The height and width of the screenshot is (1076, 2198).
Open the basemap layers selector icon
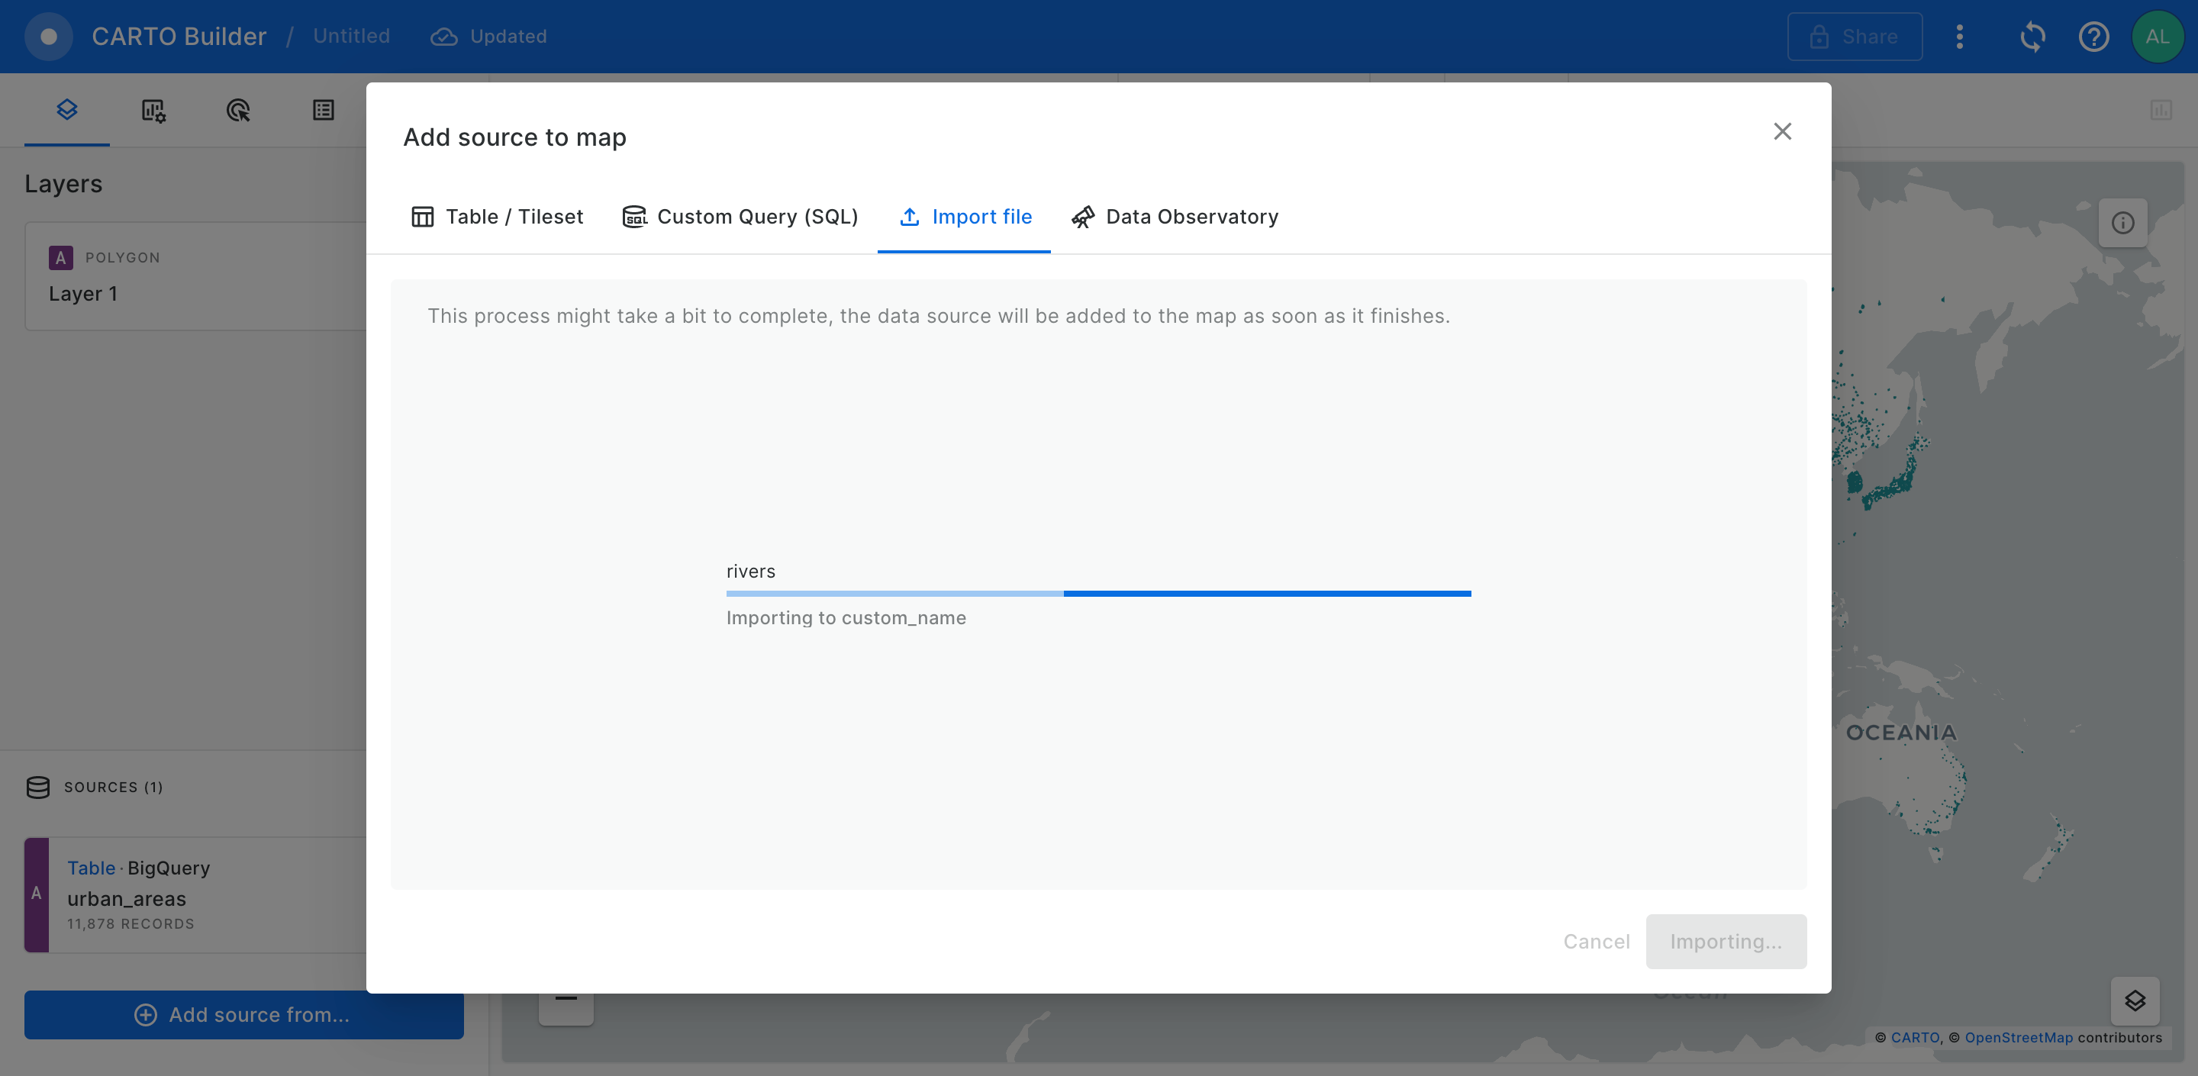[x=2135, y=1000]
